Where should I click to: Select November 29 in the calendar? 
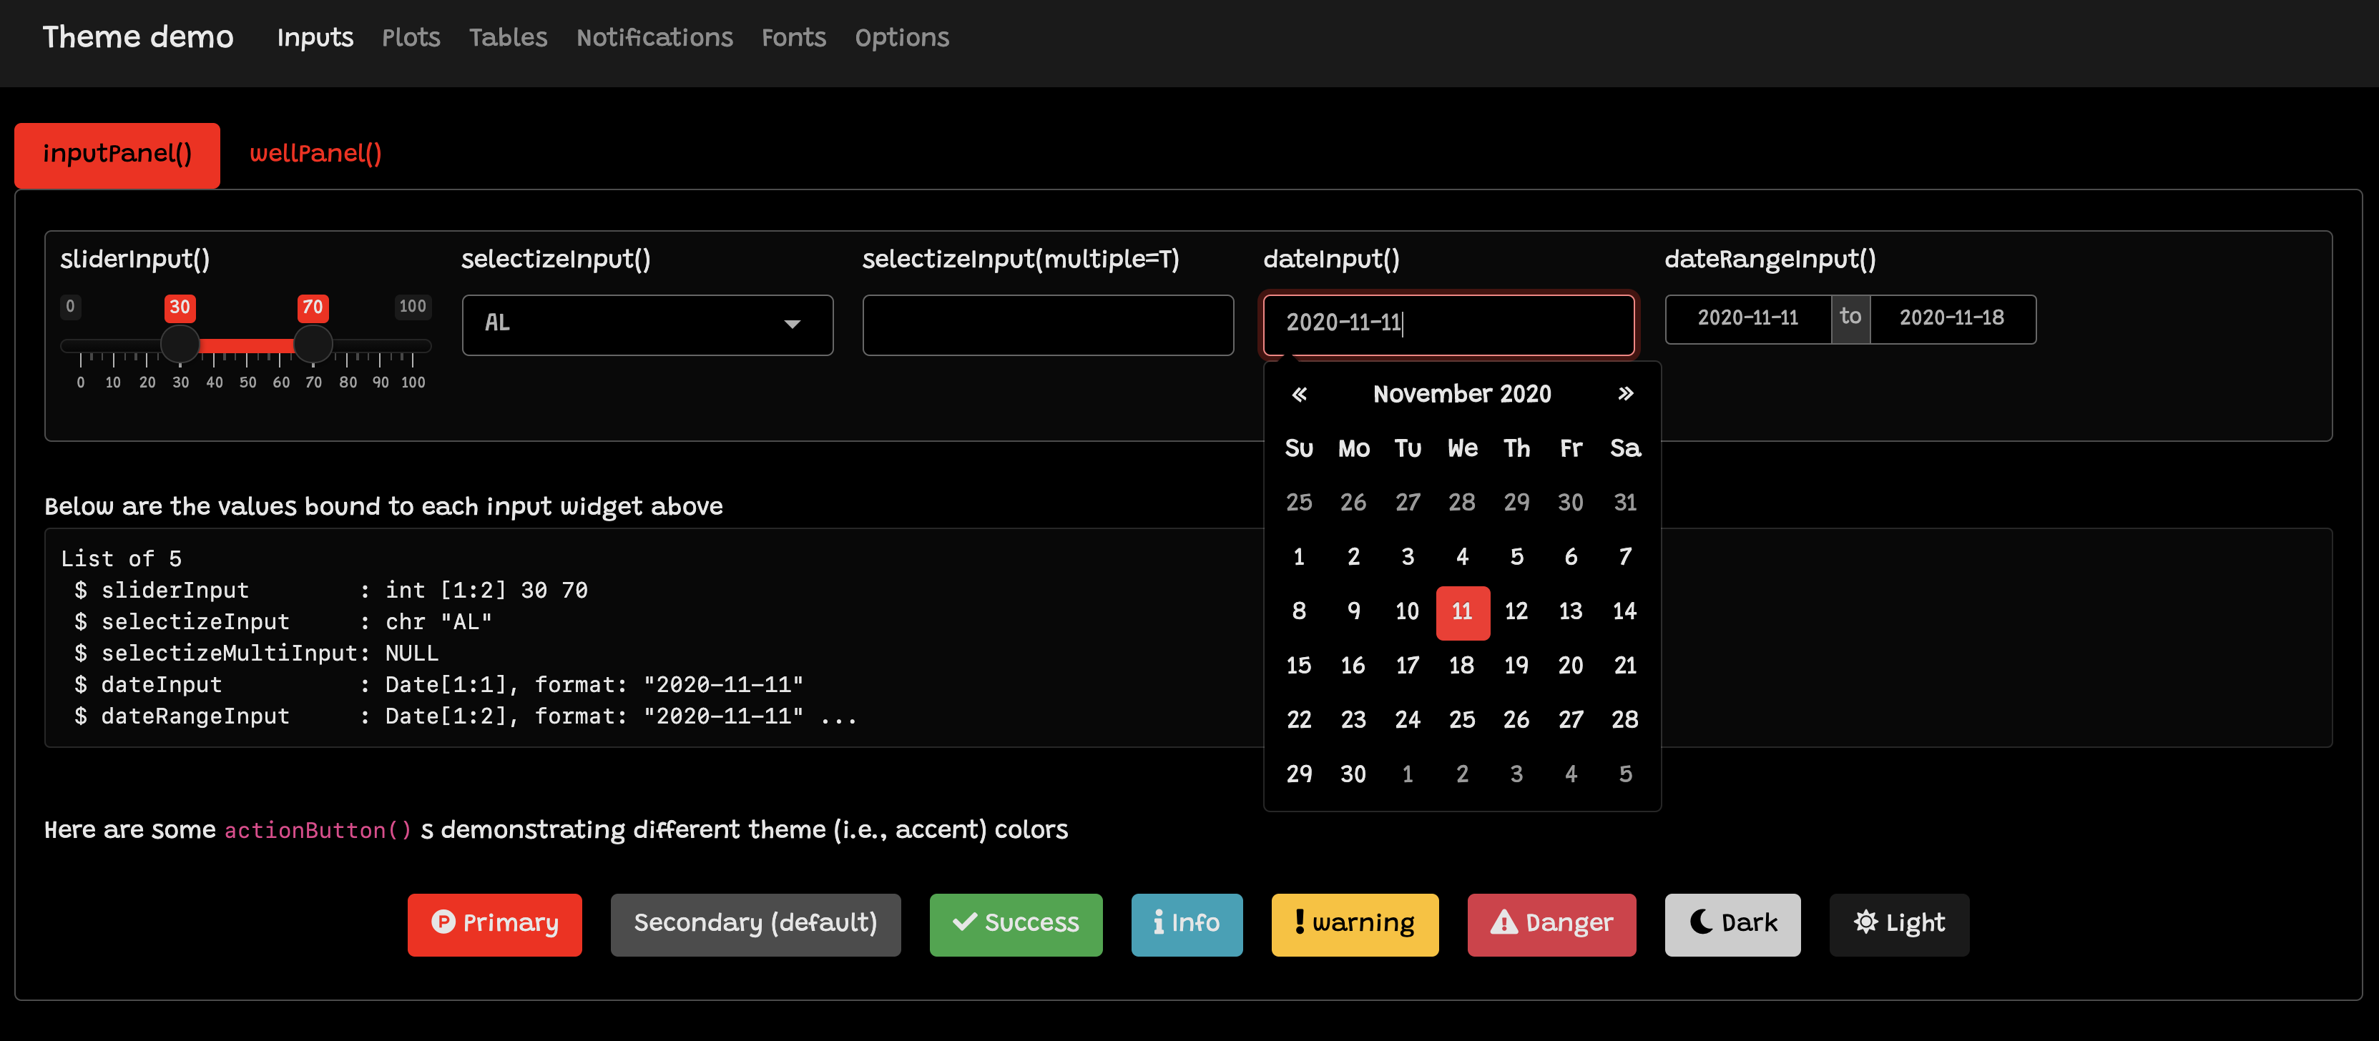pyautogui.click(x=1298, y=774)
